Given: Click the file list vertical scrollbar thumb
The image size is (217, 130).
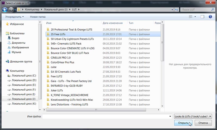Looking at the screenshot, I should [162, 43].
